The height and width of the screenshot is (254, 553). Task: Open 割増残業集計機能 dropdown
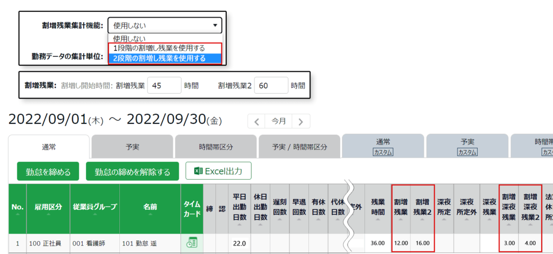(x=164, y=25)
